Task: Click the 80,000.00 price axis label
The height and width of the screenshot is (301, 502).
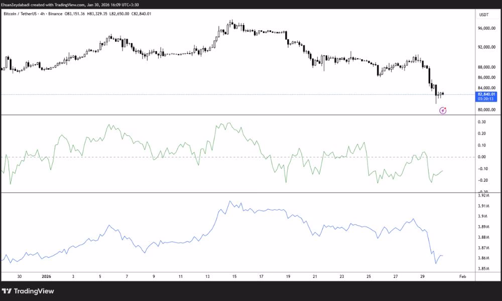Action: [x=486, y=110]
